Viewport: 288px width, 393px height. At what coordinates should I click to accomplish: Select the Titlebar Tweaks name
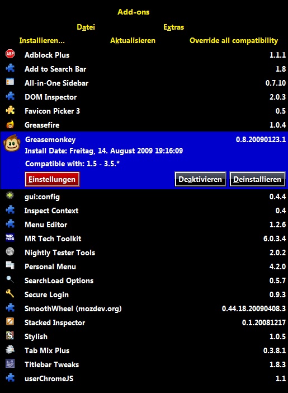[51, 364]
